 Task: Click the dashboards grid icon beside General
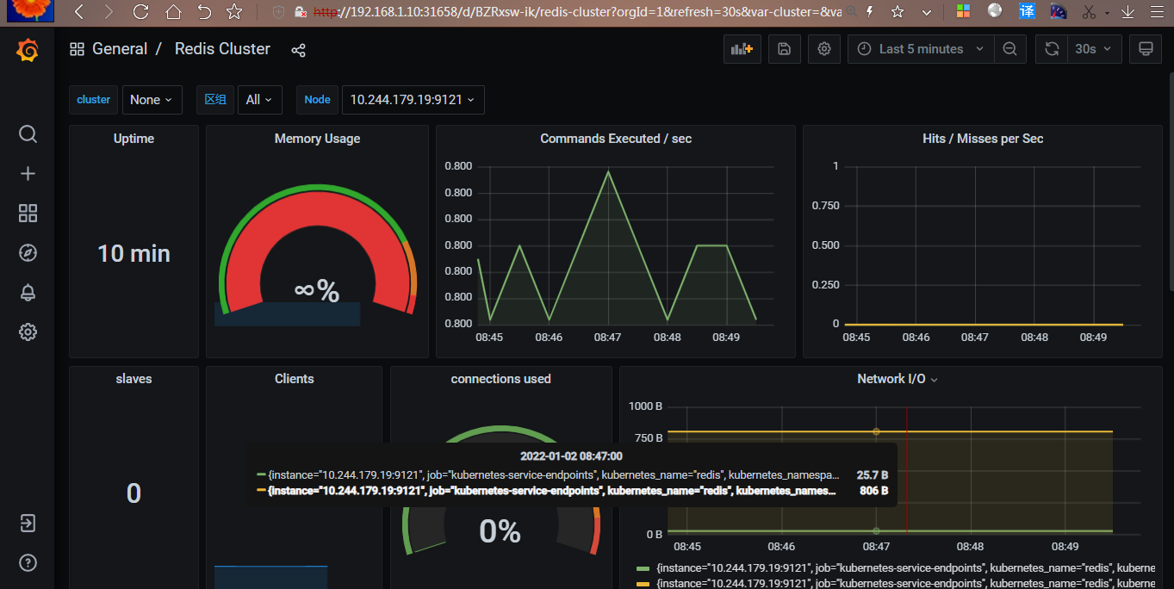tap(78, 49)
